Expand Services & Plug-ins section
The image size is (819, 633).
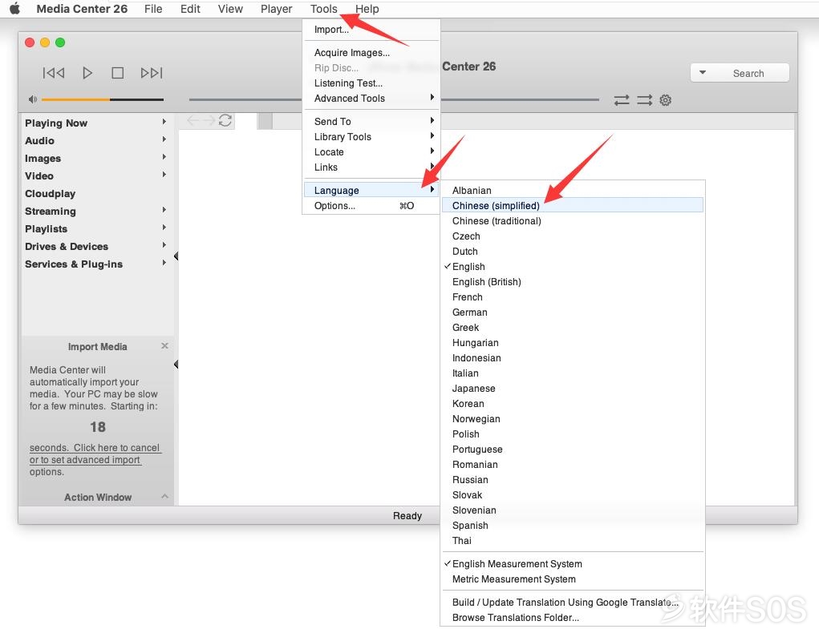[164, 263]
